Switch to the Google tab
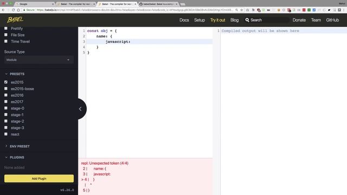 tap(34, 4)
